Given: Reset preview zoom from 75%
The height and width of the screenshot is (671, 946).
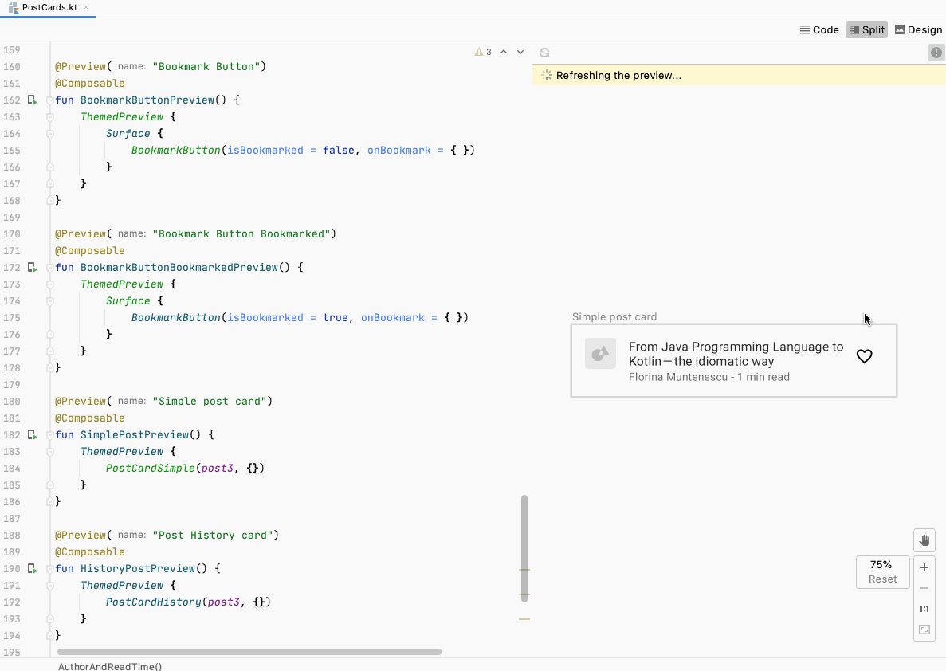Looking at the screenshot, I should coord(883,579).
